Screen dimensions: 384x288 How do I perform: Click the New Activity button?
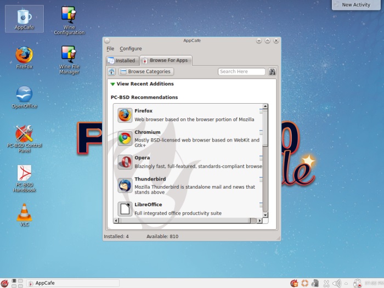[x=356, y=4]
